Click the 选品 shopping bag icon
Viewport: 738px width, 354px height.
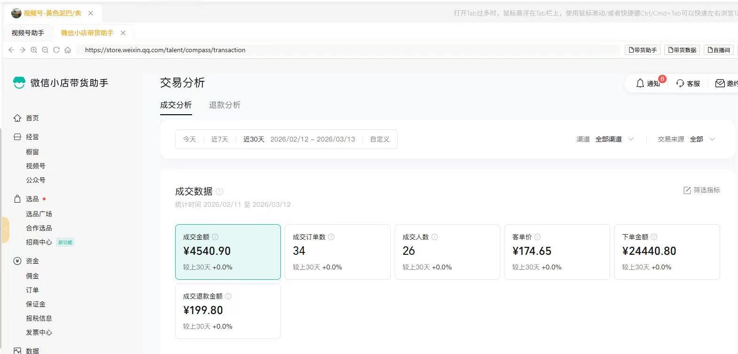[x=17, y=199]
